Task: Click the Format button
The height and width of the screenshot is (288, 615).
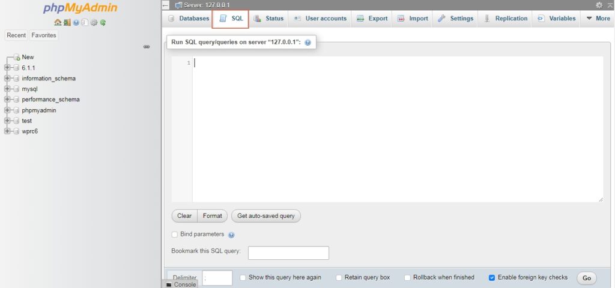Action: click(x=212, y=216)
